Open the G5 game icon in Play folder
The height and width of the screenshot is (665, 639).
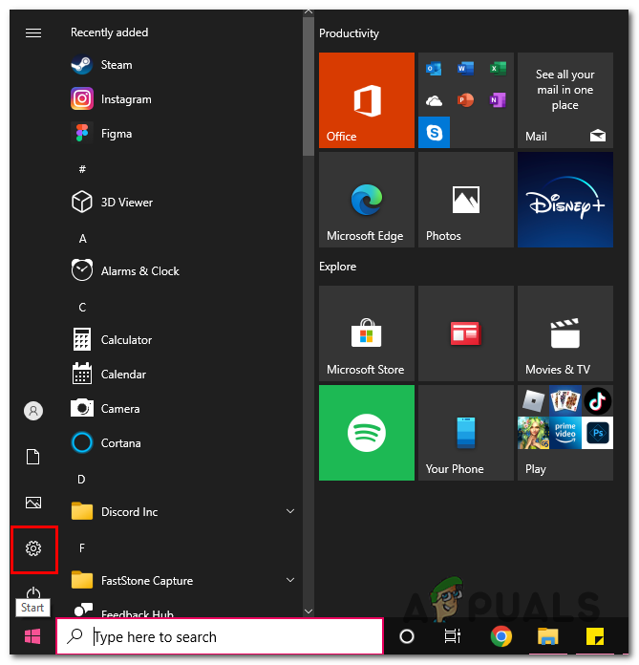[x=533, y=433]
